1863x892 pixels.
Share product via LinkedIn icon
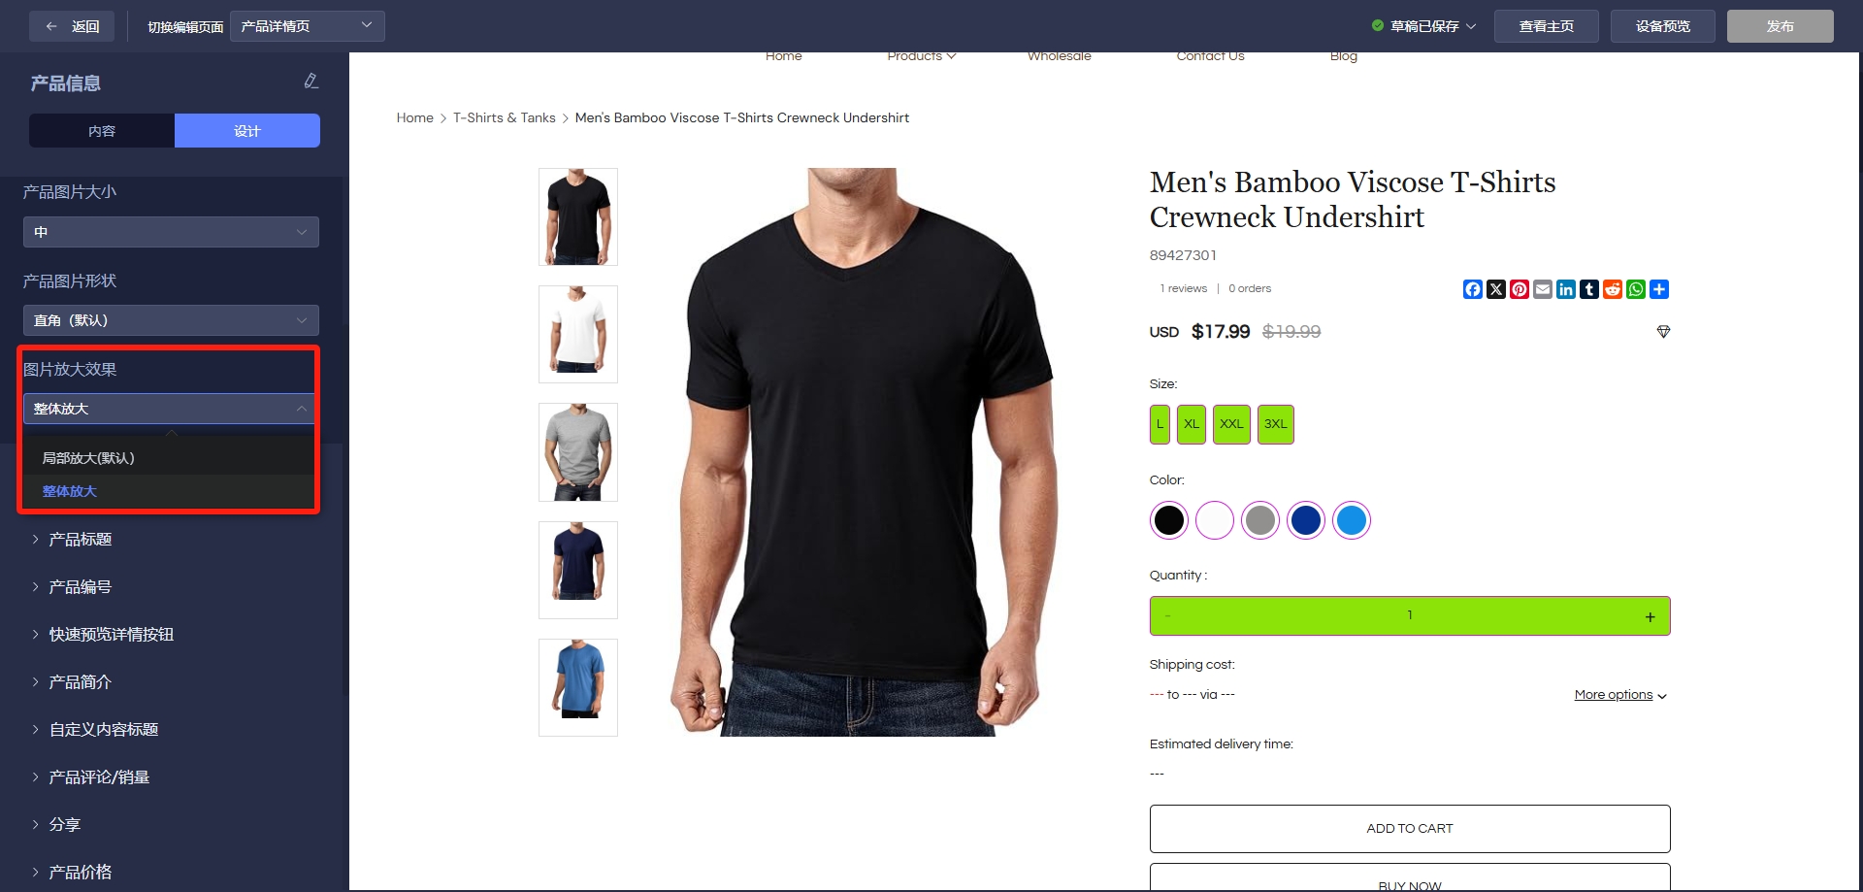1565,289
